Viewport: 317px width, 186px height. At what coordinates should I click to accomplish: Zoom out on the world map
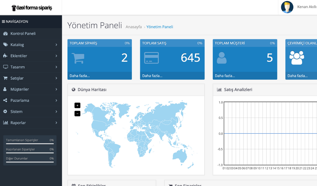(x=77, y=114)
